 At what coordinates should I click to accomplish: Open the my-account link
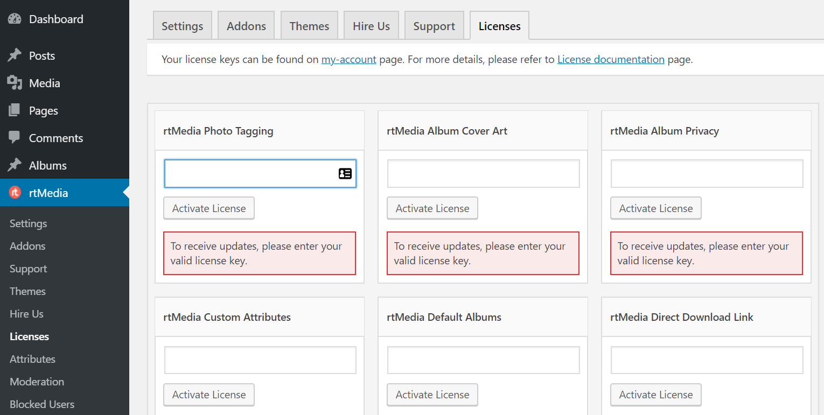click(348, 59)
